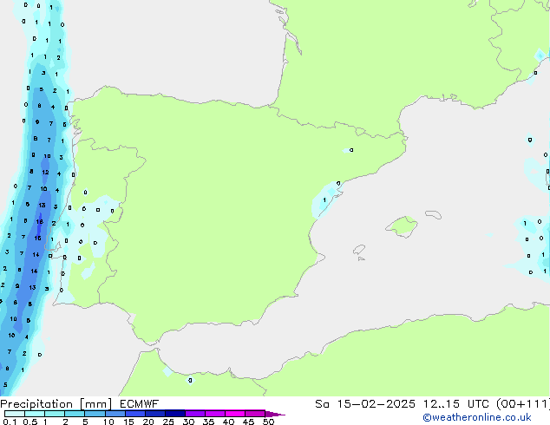
Task: Click the 'ECMWF' model label
Action: (140, 404)
